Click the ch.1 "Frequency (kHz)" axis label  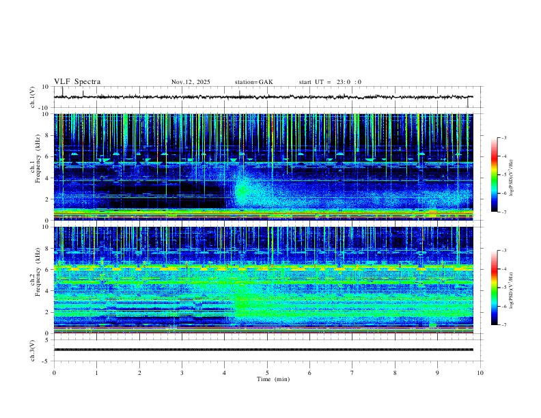click(38, 158)
